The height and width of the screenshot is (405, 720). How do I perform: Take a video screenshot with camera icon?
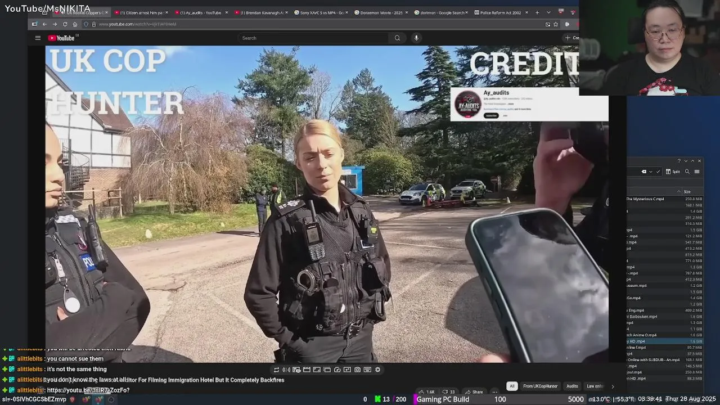point(357,370)
